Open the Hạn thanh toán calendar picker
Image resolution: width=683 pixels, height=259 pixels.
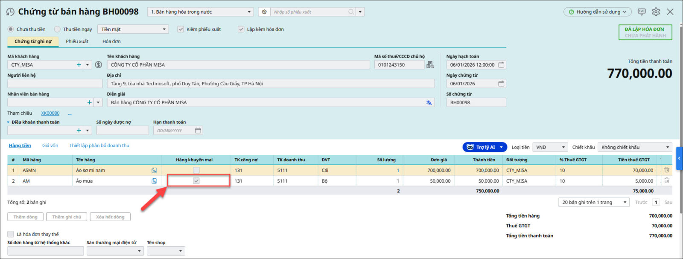[198, 131]
